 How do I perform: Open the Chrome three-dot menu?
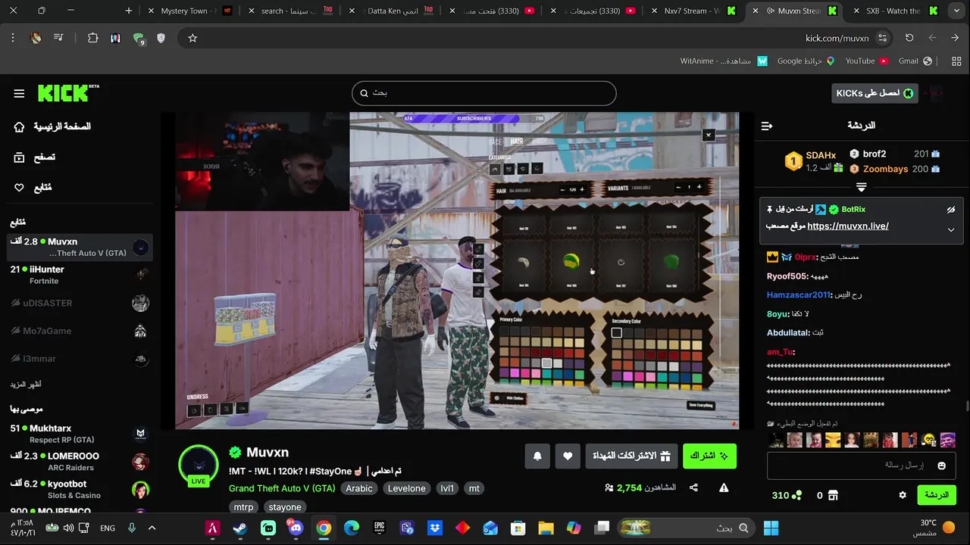(13, 38)
